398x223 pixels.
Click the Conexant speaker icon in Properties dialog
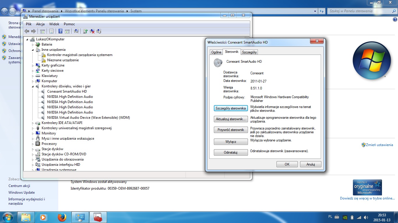coord(218,63)
